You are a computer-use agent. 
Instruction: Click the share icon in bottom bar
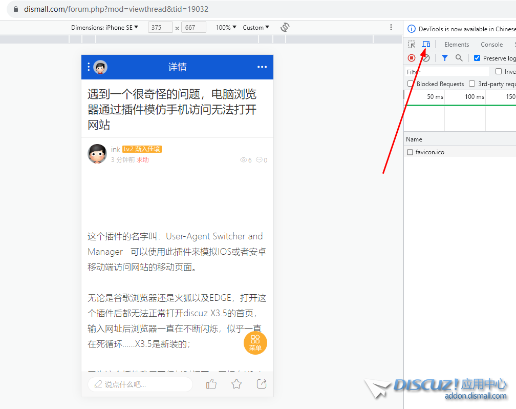(262, 384)
